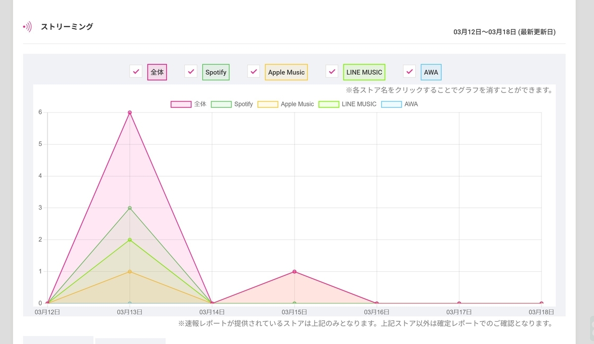Uncheck the LINE MUSIC checkbox
This screenshot has width=594, height=344.
(332, 71)
